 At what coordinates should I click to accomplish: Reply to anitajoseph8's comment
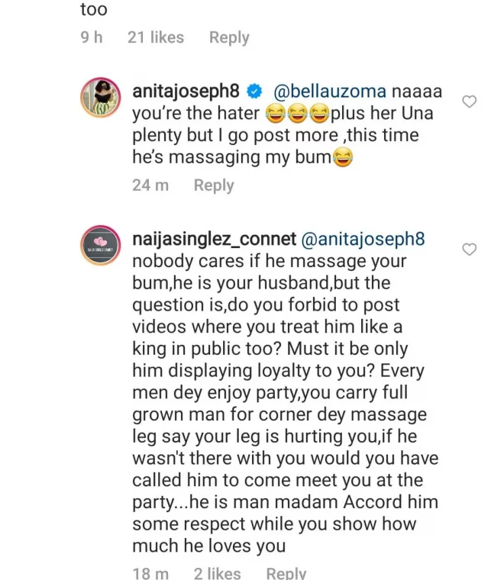pos(214,185)
